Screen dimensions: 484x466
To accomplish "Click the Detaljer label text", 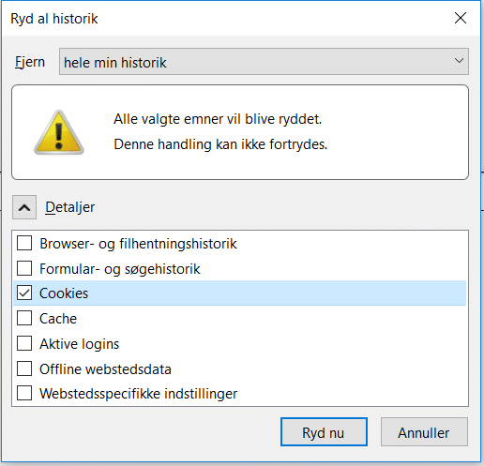I will (x=69, y=207).
